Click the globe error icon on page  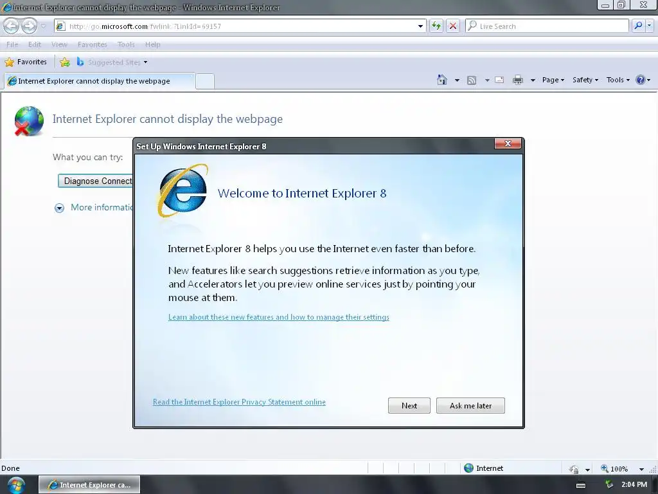click(28, 121)
